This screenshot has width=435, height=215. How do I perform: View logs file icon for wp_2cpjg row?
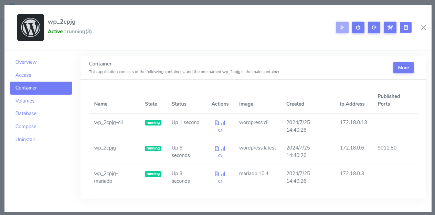click(217, 148)
